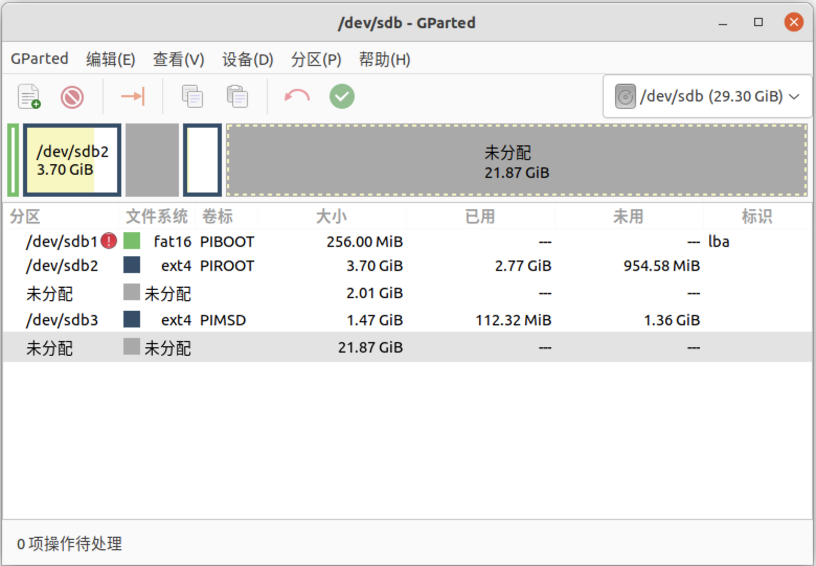Click the red warning icon beside /dev/sdb1
The width and height of the screenshot is (816, 566).
(x=109, y=241)
